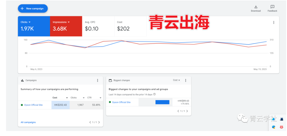287x136 pixels.
Task: Click the 53.49% CTR cell
Action: [x=96, y=105]
